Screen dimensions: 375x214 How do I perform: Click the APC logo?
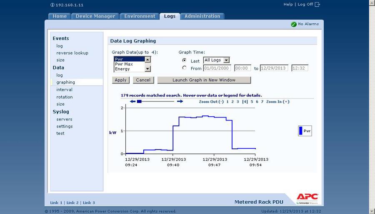coord(307,197)
